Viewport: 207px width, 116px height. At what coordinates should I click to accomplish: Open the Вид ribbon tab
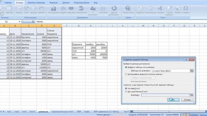pyautogui.click(x=96, y=3)
